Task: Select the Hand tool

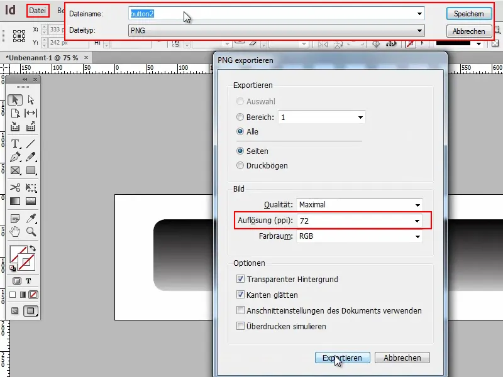Action: click(x=15, y=231)
